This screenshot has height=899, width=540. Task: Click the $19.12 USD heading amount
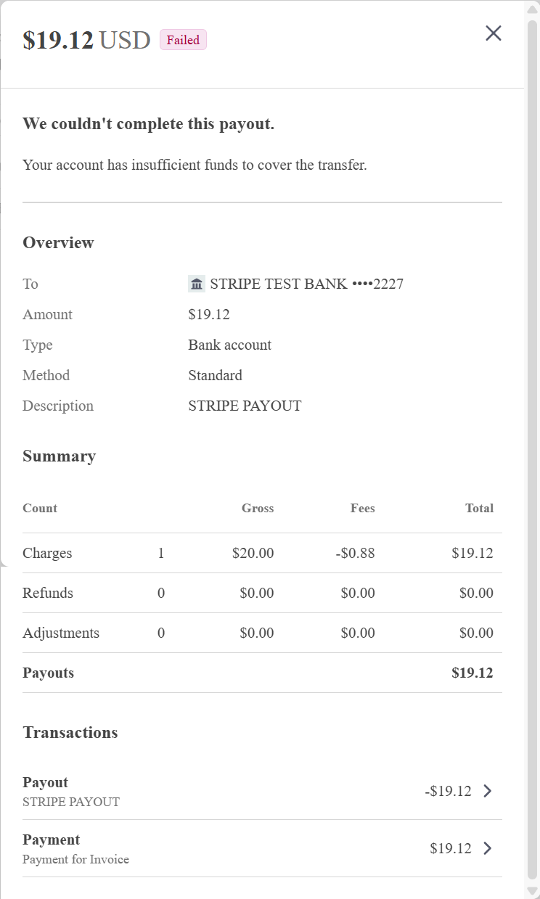[x=86, y=40]
